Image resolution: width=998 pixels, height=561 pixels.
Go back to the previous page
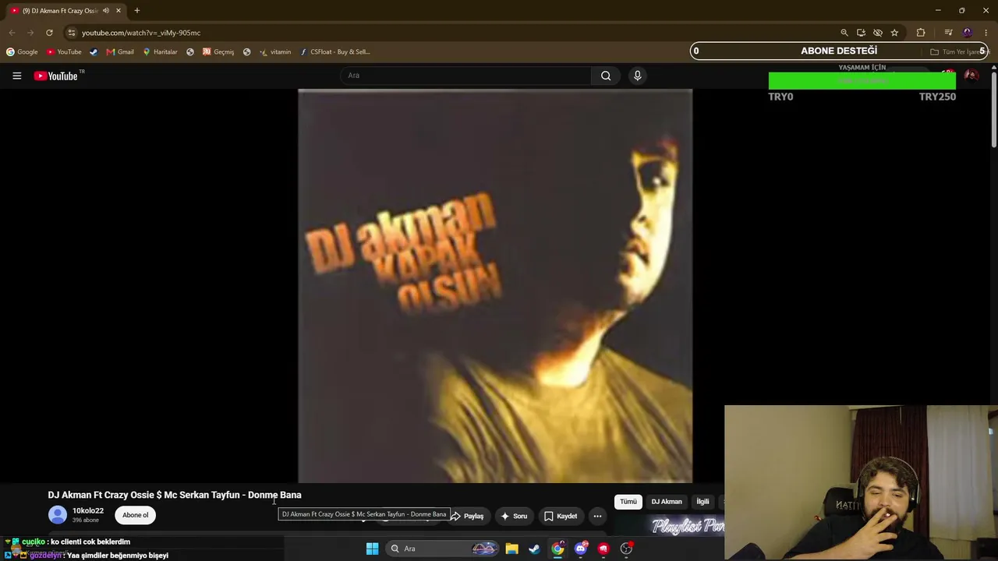pyautogui.click(x=12, y=33)
